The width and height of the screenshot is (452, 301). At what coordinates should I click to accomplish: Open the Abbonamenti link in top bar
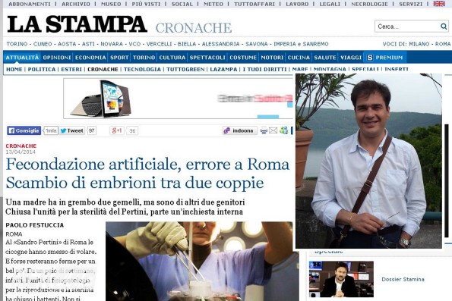pyautogui.click(x=30, y=4)
